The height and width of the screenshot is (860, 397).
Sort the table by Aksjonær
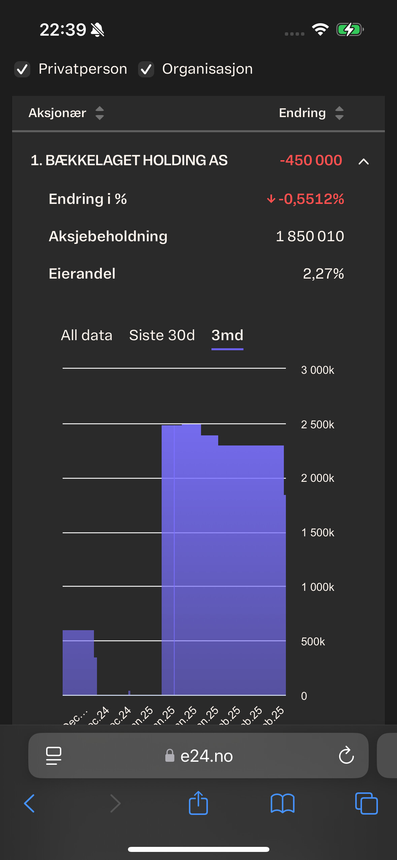point(100,113)
